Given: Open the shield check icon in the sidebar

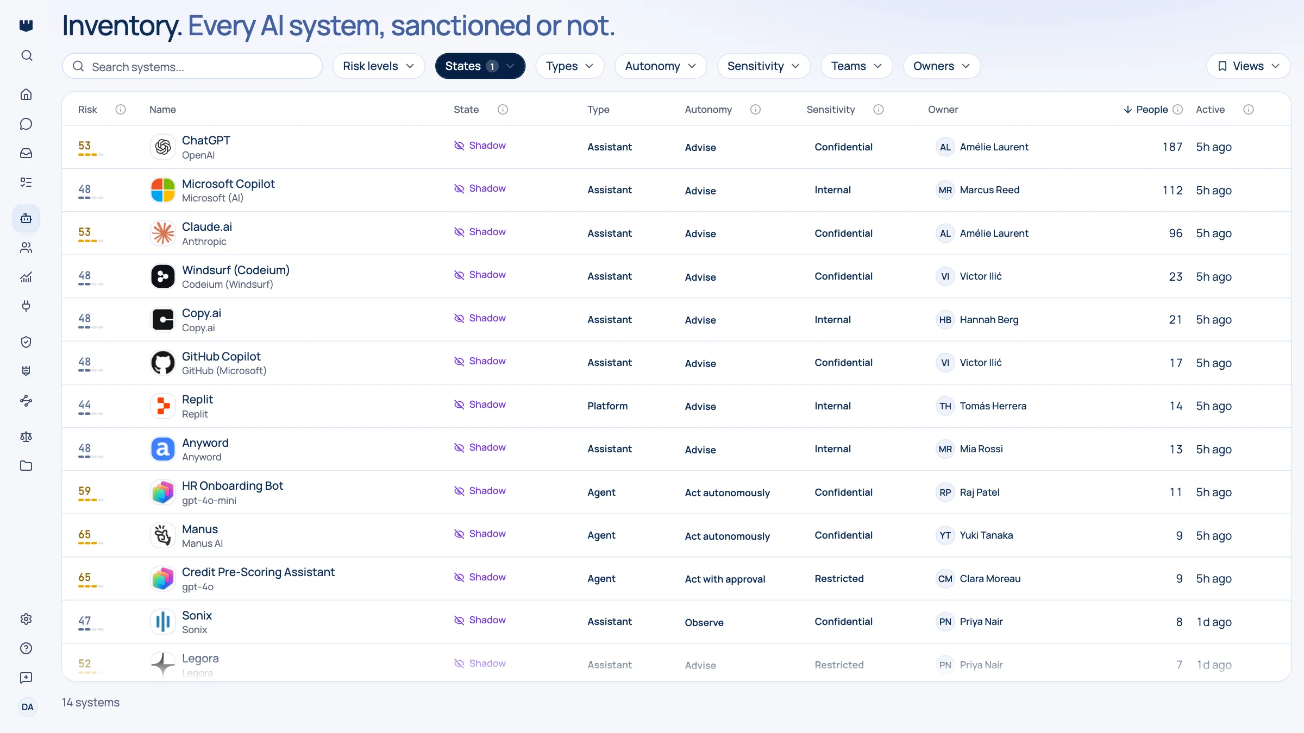Looking at the screenshot, I should click(26, 342).
